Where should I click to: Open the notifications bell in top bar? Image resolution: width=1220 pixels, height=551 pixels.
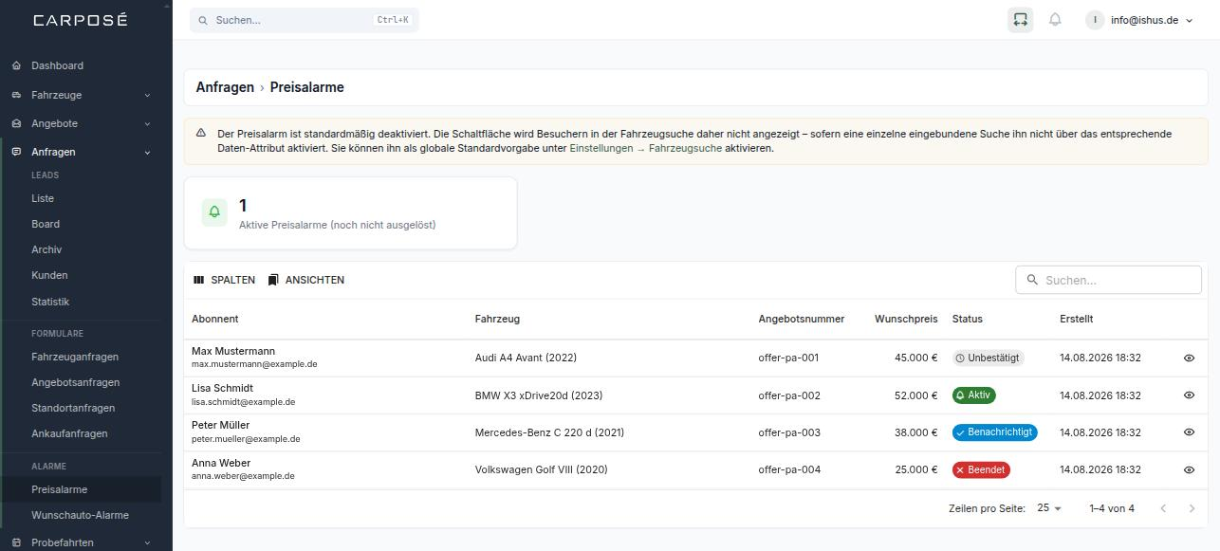pyautogui.click(x=1055, y=20)
